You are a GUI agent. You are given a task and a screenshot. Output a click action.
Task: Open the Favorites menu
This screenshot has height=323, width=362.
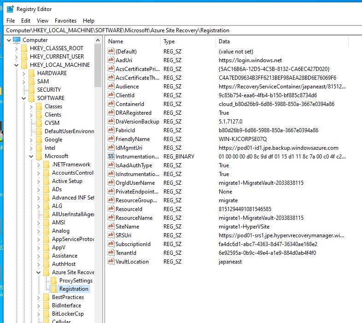coord(65,21)
